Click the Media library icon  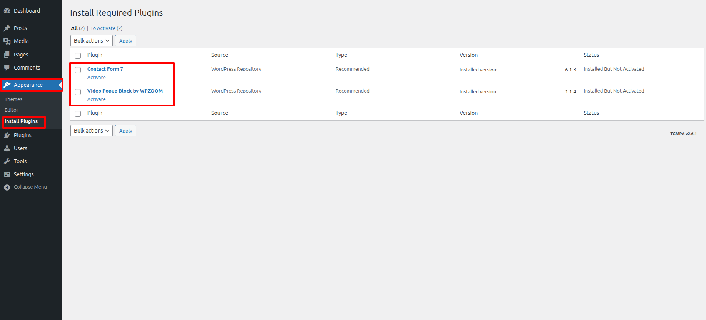pos(7,41)
